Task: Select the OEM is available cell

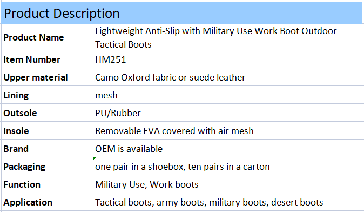Action: tap(227, 148)
